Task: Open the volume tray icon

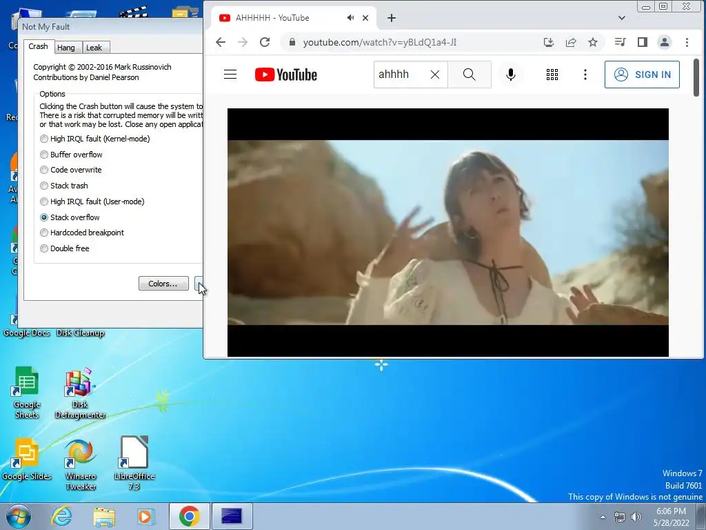Action: coord(636,517)
